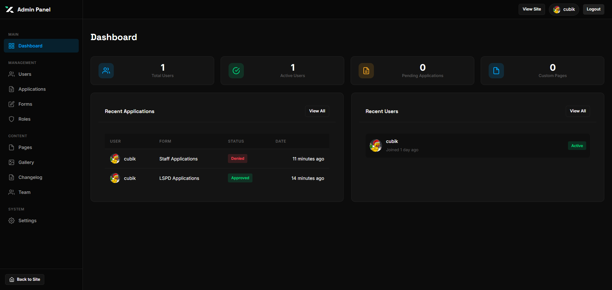Click cubik avatar in Staff Applications row
612x290 pixels.
pos(115,159)
